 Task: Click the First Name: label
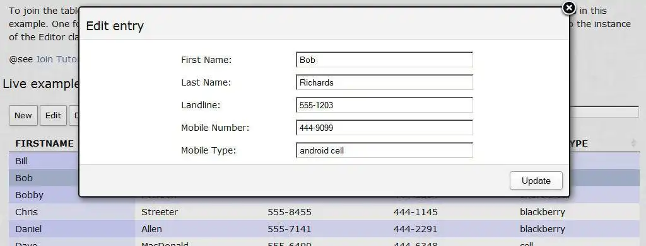click(x=206, y=60)
